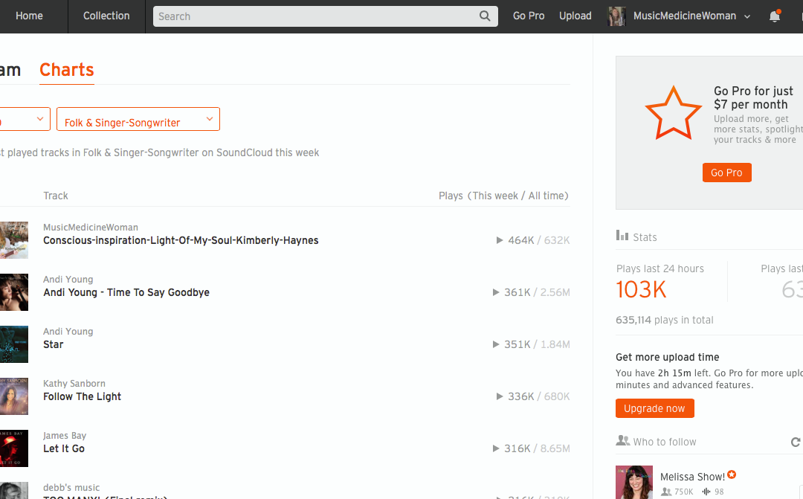Image resolution: width=803 pixels, height=499 pixels.
Task: Click the Stats heading text
Action: pyautogui.click(x=645, y=237)
